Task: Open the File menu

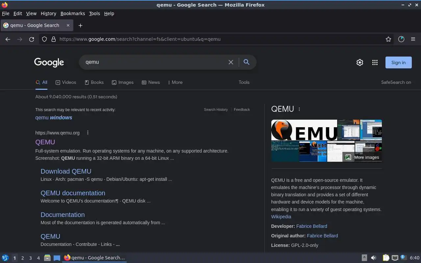Action: pyautogui.click(x=6, y=13)
